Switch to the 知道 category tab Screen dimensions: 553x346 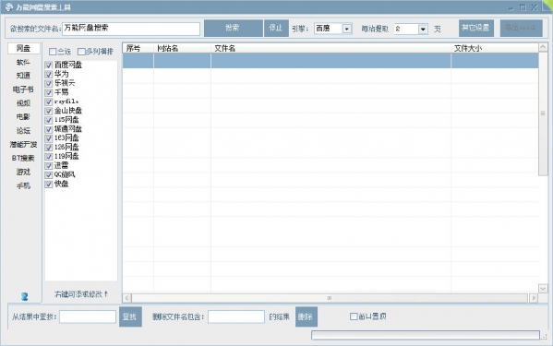(23, 76)
